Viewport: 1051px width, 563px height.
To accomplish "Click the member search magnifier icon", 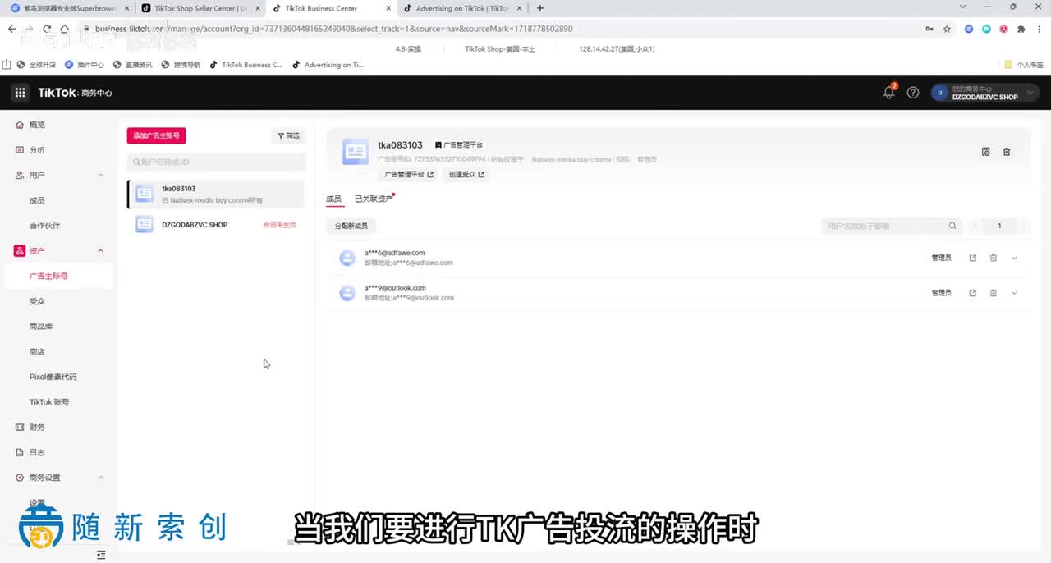I will click(952, 226).
